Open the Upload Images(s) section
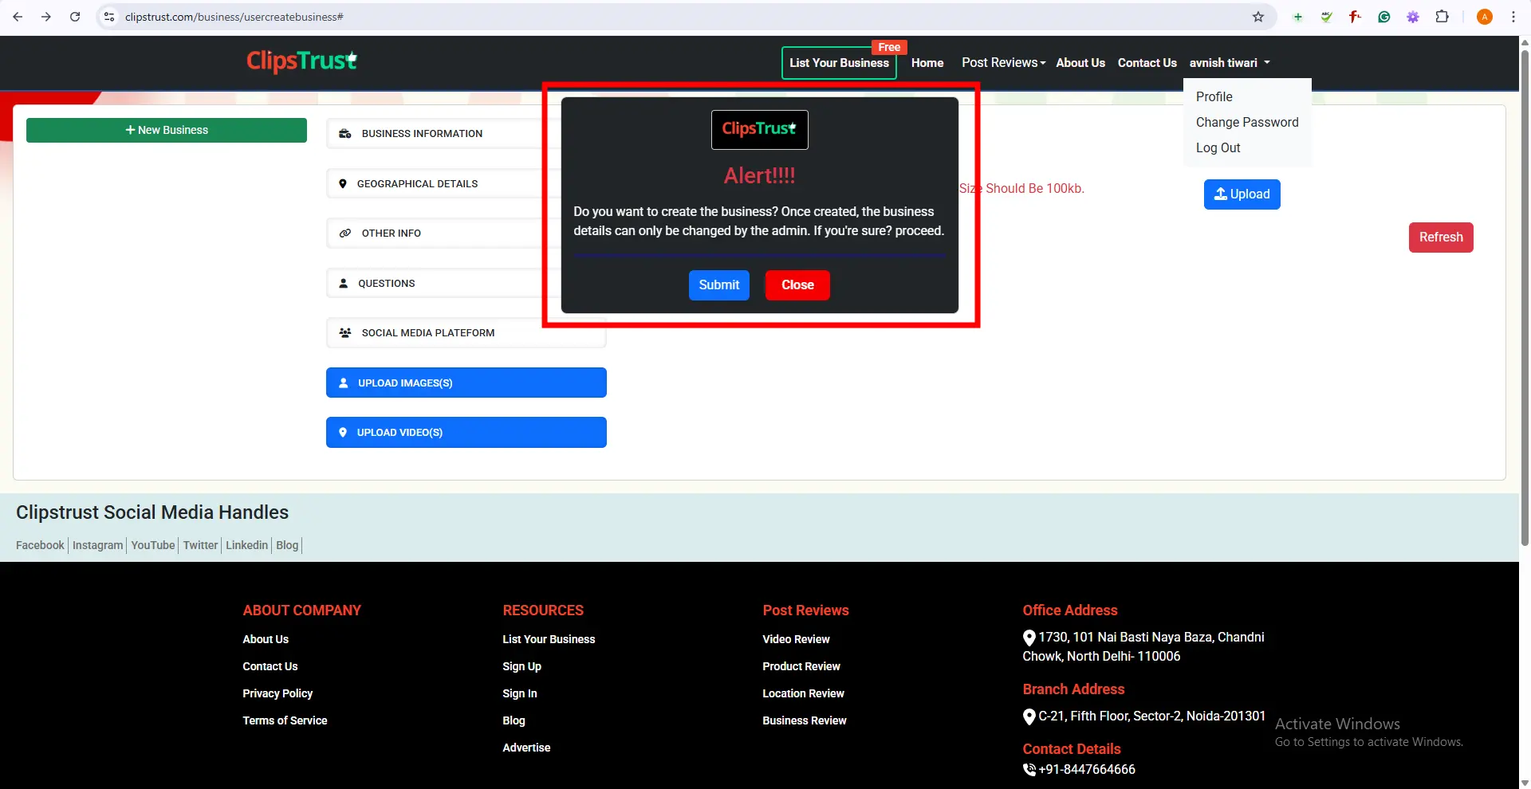Screen dimensions: 1531x789 (x=466, y=383)
